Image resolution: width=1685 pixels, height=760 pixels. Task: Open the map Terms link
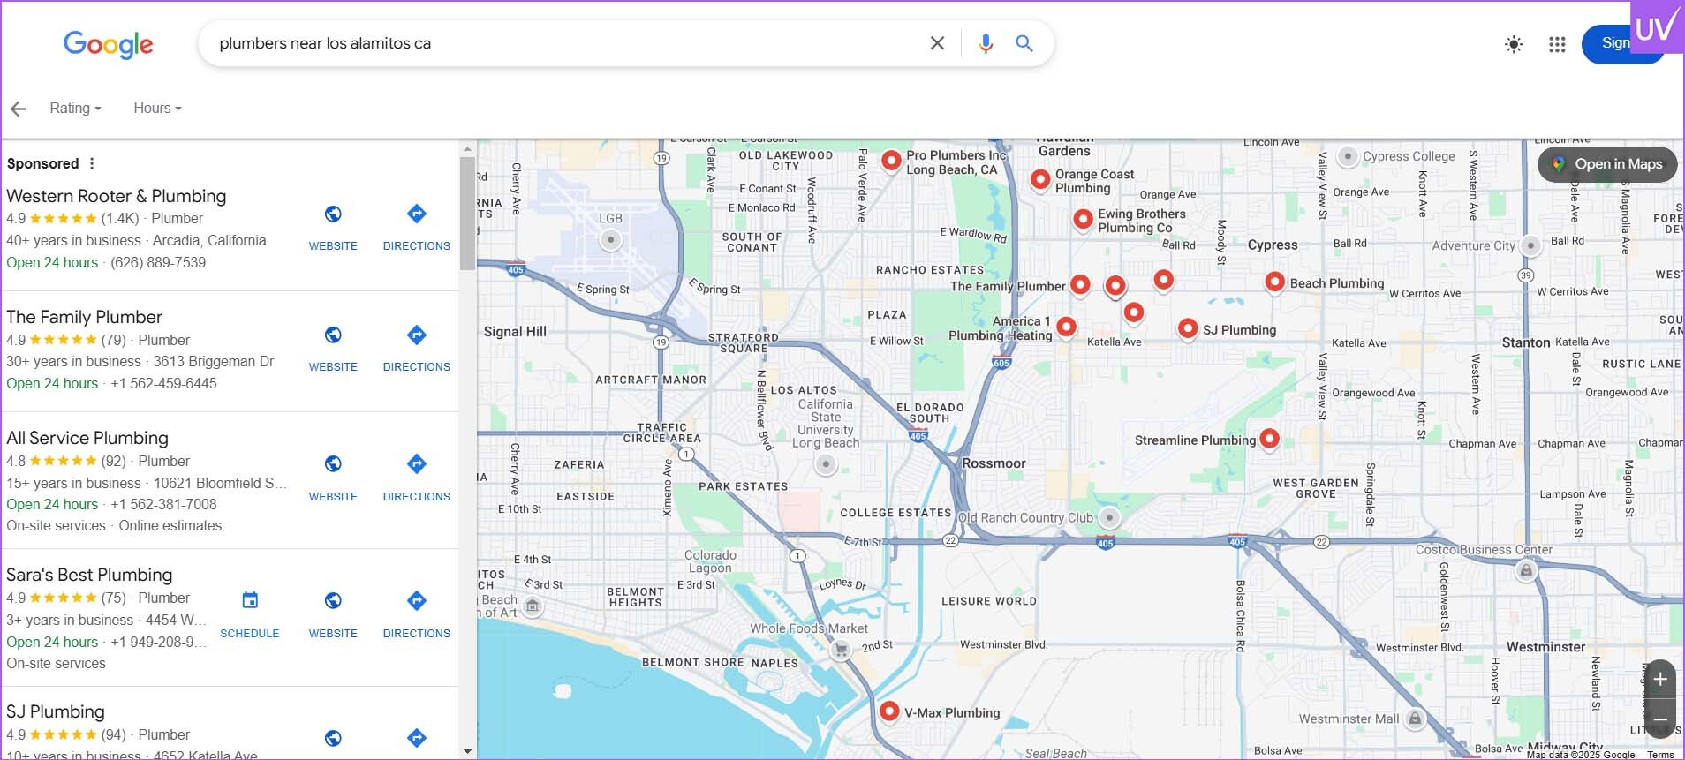[x=1660, y=755]
